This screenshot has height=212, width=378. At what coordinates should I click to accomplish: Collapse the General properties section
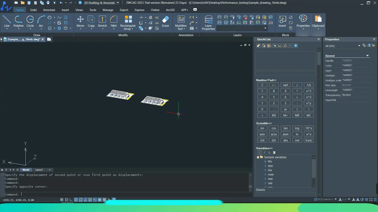[367, 56]
